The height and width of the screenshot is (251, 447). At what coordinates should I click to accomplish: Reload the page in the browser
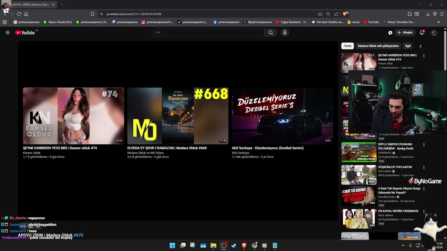point(19,14)
